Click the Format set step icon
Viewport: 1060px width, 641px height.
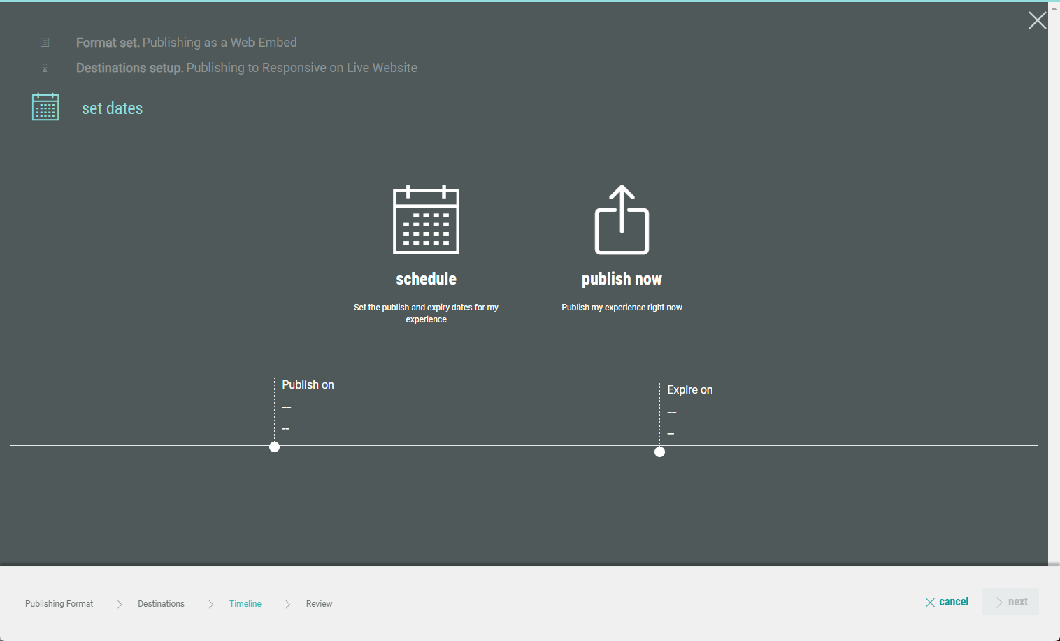tap(45, 43)
